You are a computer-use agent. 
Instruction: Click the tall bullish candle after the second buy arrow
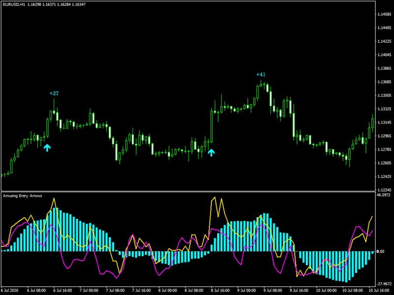click(211, 126)
